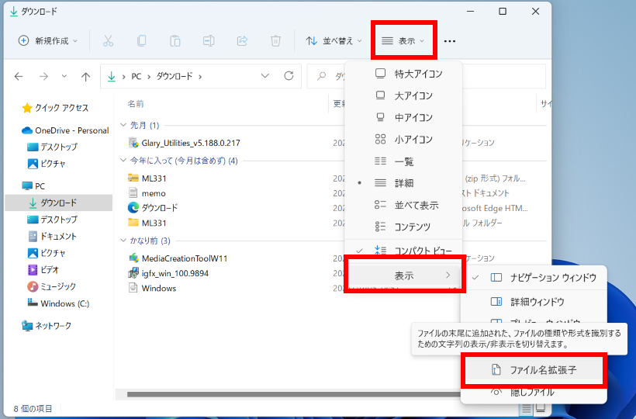Select the memo text file
This screenshot has width=636, height=419.
coord(147,193)
